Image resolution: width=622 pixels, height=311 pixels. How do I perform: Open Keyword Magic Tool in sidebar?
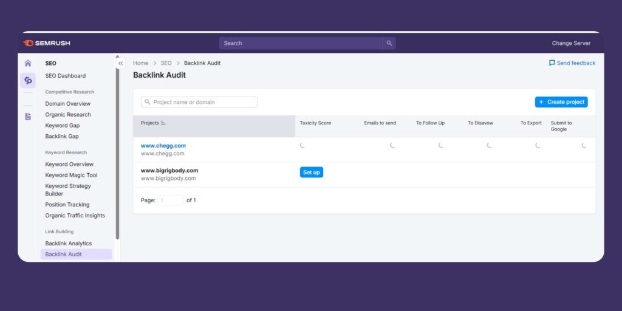(x=71, y=176)
